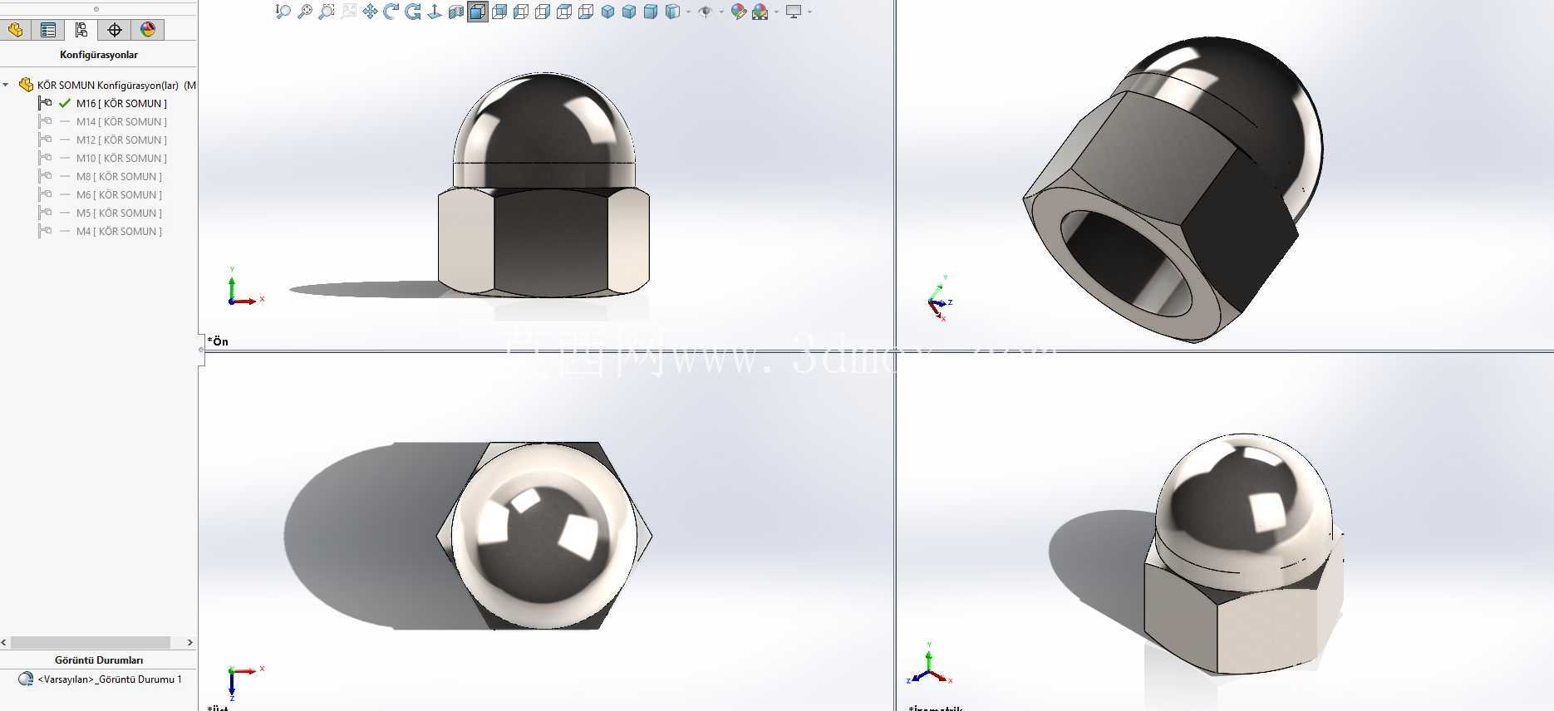
Task: Select the Pan view tool
Action: click(x=369, y=12)
